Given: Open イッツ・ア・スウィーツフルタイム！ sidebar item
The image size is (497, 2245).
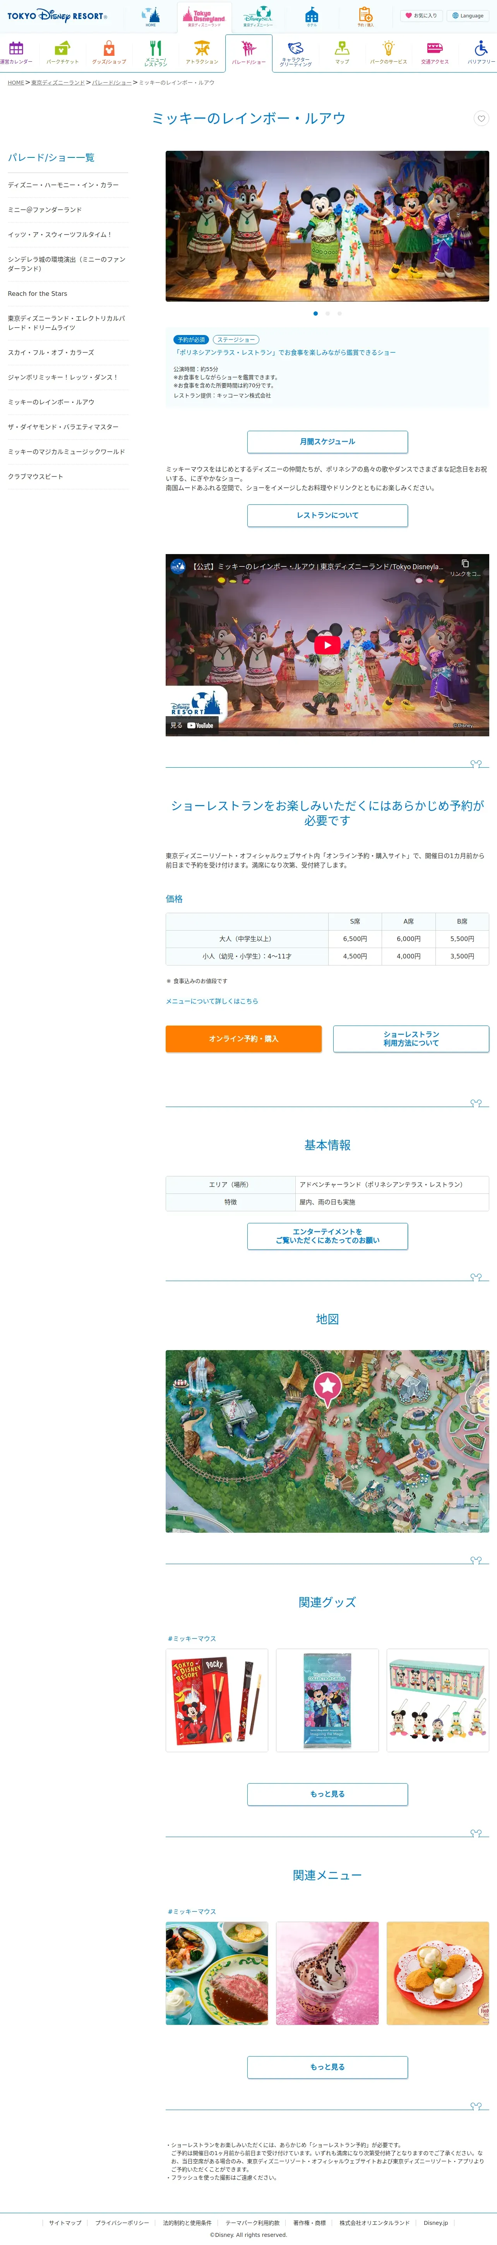Looking at the screenshot, I should tap(68, 235).
